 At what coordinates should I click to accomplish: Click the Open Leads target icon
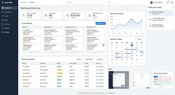pos(46,15)
